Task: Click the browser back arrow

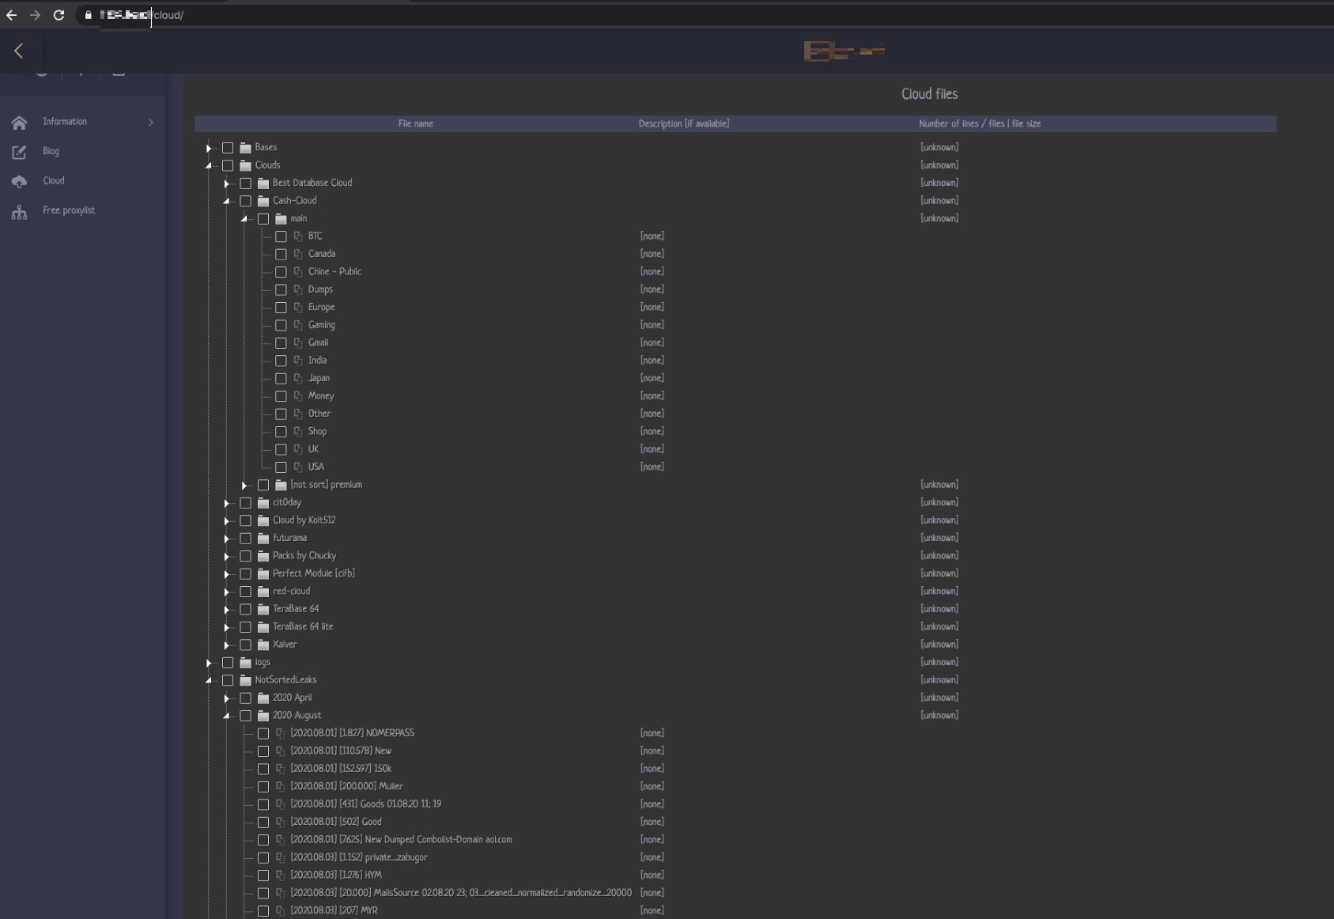Action: [x=11, y=15]
